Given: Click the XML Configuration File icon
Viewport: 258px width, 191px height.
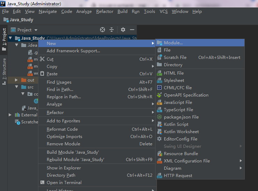Looking at the screenshot, I should [x=159, y=161].
